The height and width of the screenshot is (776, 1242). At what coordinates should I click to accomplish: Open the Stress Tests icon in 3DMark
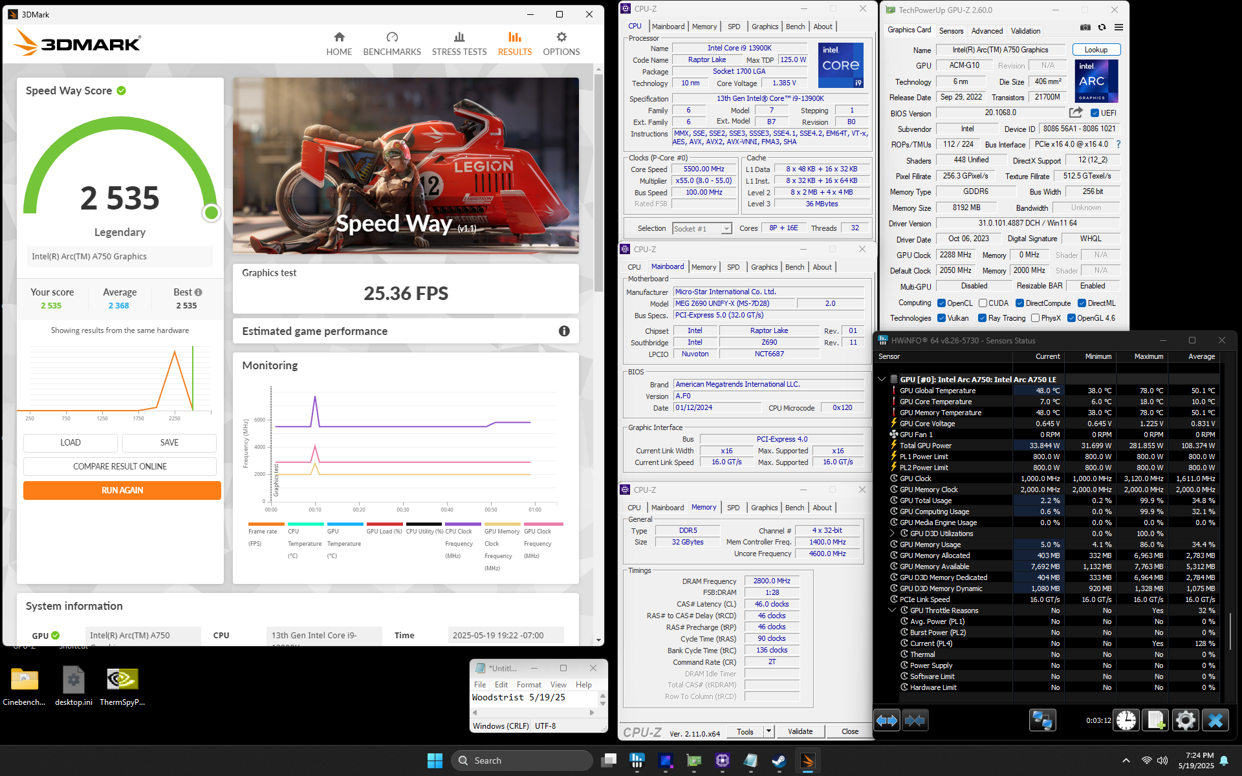(459, 38)
